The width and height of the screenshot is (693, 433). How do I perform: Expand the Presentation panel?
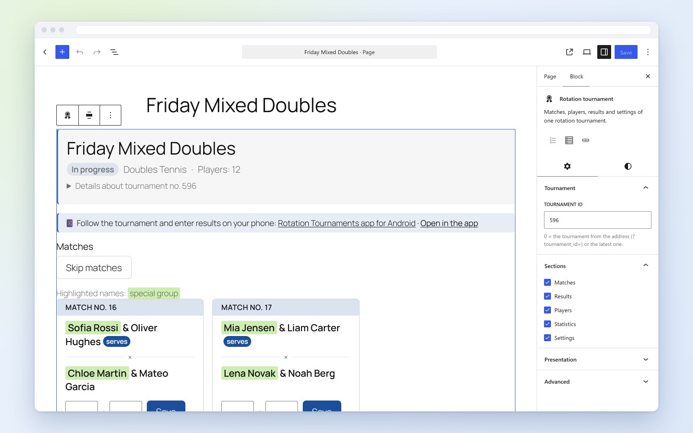pyautogui.click(x=598, y=359)
